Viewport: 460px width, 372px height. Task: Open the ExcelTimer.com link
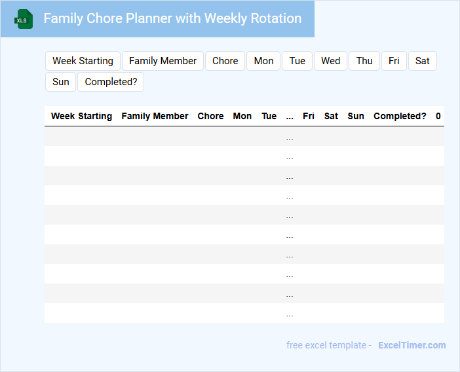(412, 345)
